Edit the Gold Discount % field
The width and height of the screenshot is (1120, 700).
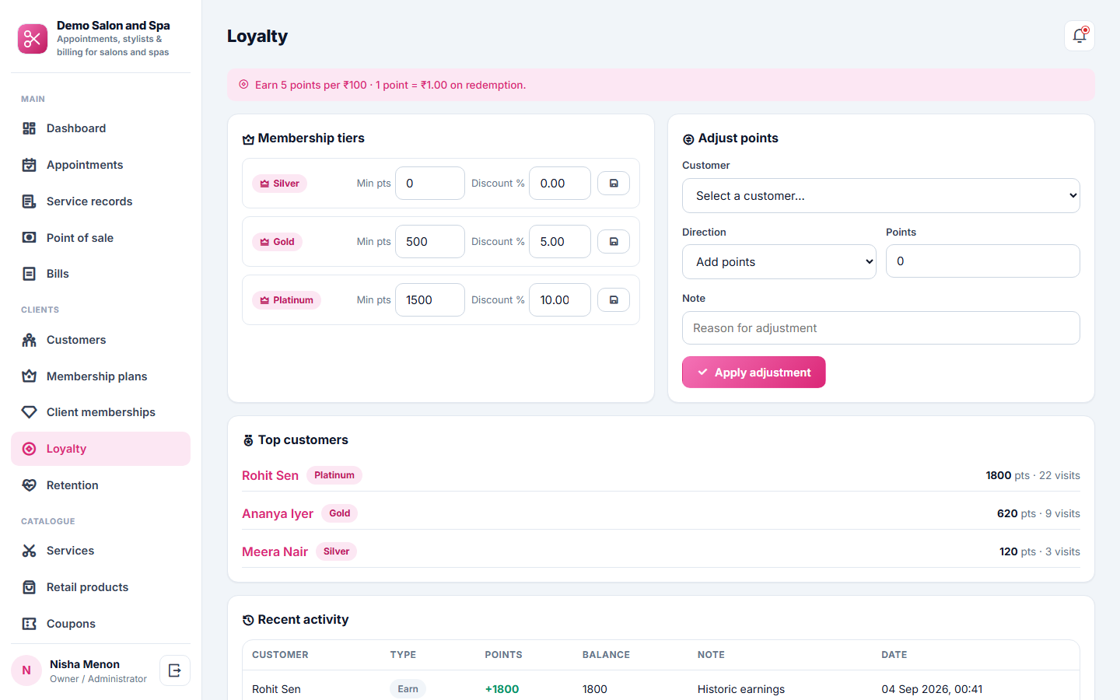tap(560, 242)
